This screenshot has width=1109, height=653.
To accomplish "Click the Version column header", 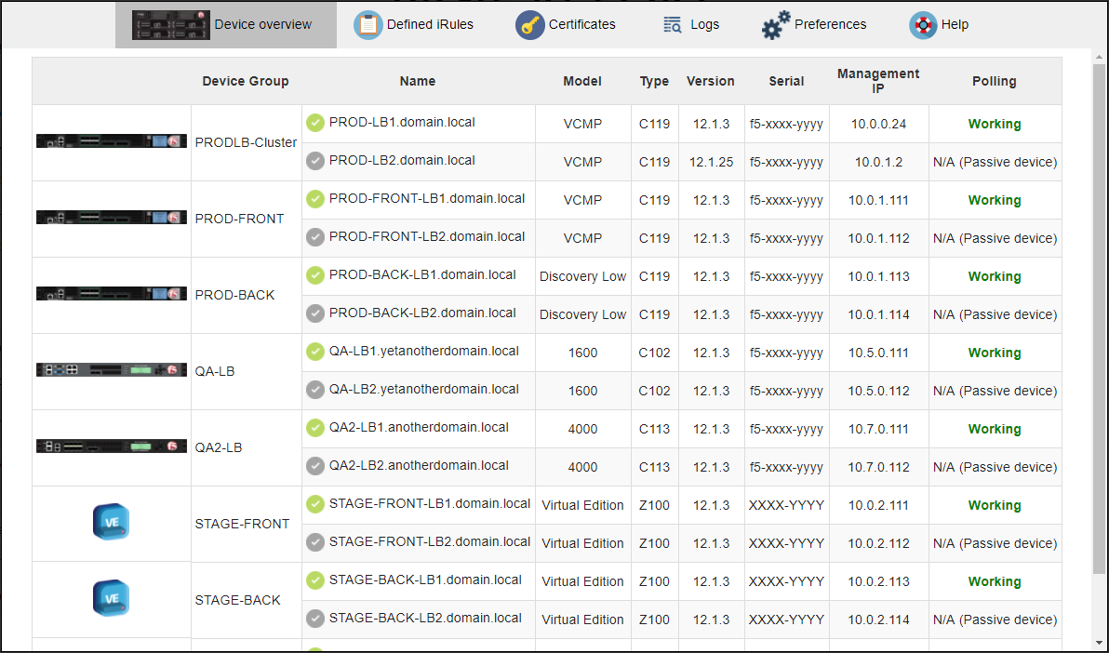I will [x=711, y=81].
